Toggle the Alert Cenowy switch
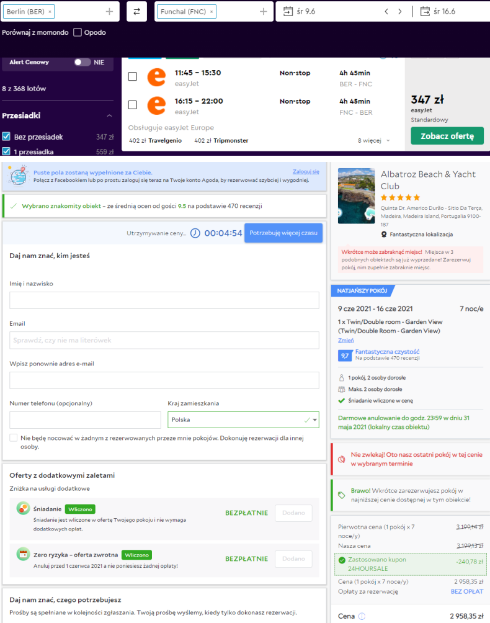 click(x=82, y=62)
